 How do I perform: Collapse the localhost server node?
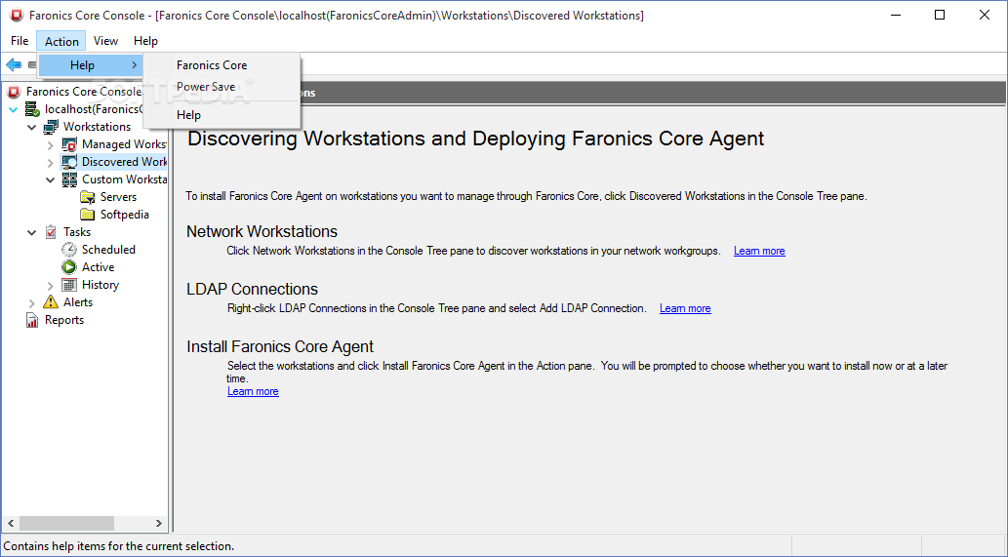point(14,110)
